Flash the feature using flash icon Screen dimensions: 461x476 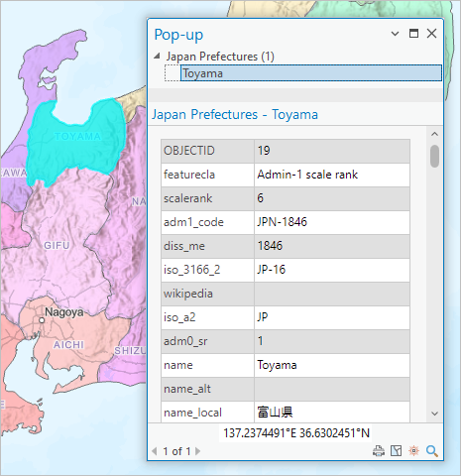tap(413, 451)
